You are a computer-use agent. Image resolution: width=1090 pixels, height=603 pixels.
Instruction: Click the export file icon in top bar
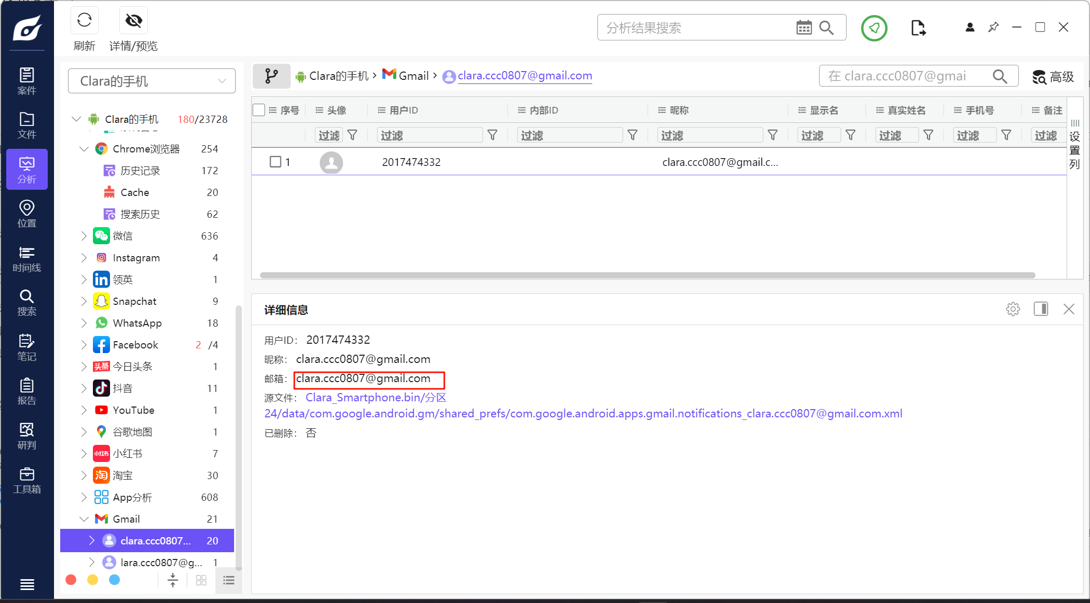point(918,27)
